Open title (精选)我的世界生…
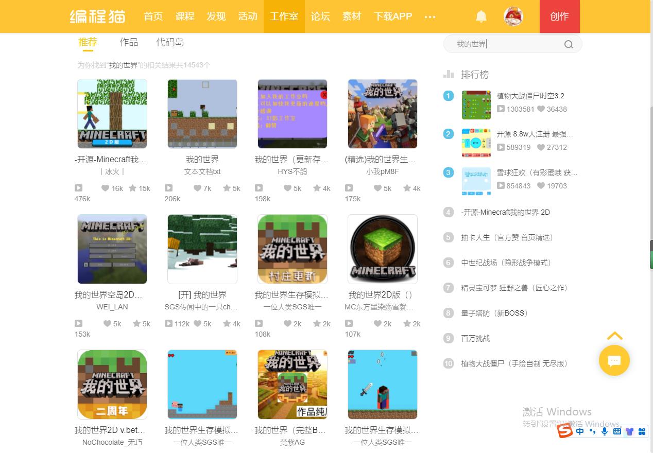 [x=380, y=160]
